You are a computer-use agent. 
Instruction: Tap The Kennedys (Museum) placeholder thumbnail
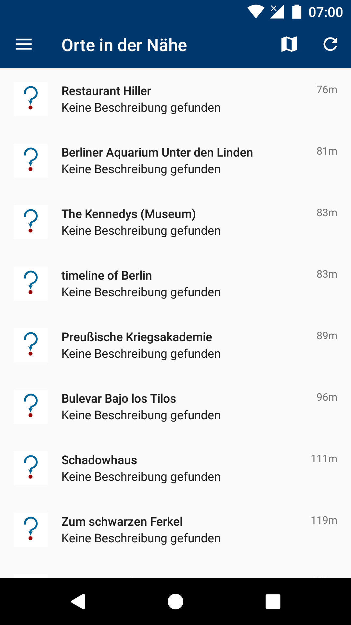point(31,222)
